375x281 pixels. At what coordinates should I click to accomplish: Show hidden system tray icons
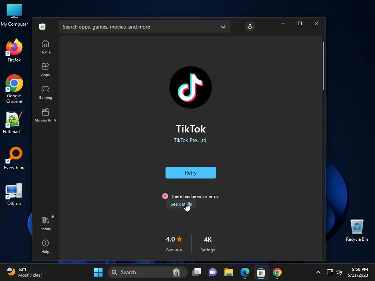318,272
